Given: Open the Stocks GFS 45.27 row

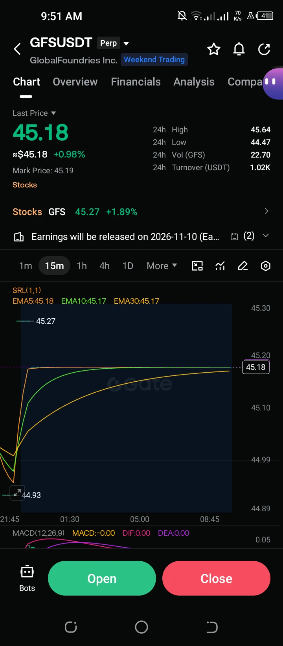Looking at the screenshot, I should pos(141,212).
